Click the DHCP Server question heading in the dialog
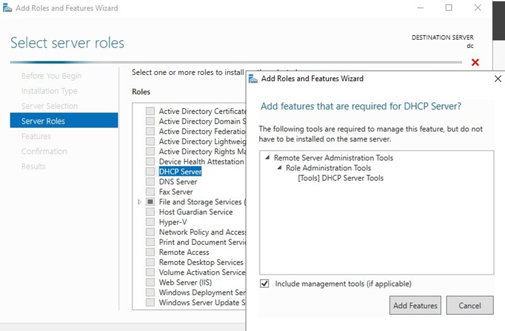Image resolution: width=505 pixels, height=331 pixels. pyautogui.click(x=361, y=106)
